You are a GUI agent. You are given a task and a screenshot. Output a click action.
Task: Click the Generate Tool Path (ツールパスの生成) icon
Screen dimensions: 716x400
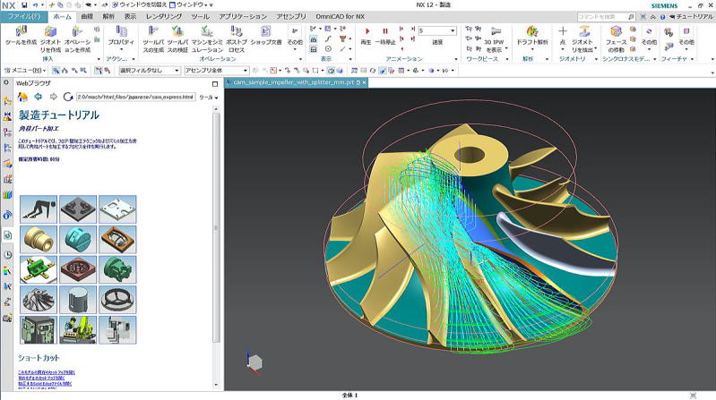153,31
